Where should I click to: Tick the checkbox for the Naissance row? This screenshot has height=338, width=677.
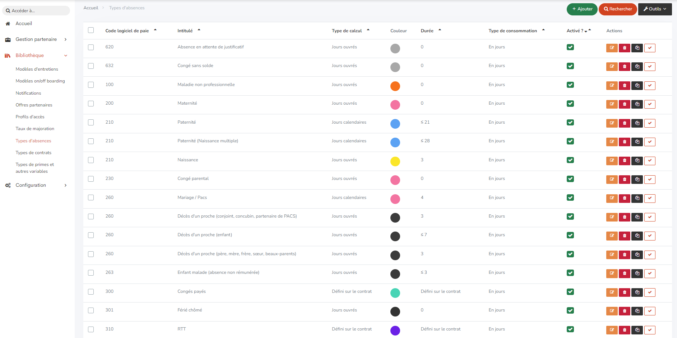(91, 160)
